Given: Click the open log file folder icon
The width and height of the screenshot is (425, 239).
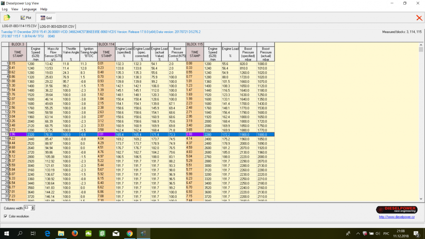Looking at the screenshot, I should pyautogui.click(x=7, y=18).
